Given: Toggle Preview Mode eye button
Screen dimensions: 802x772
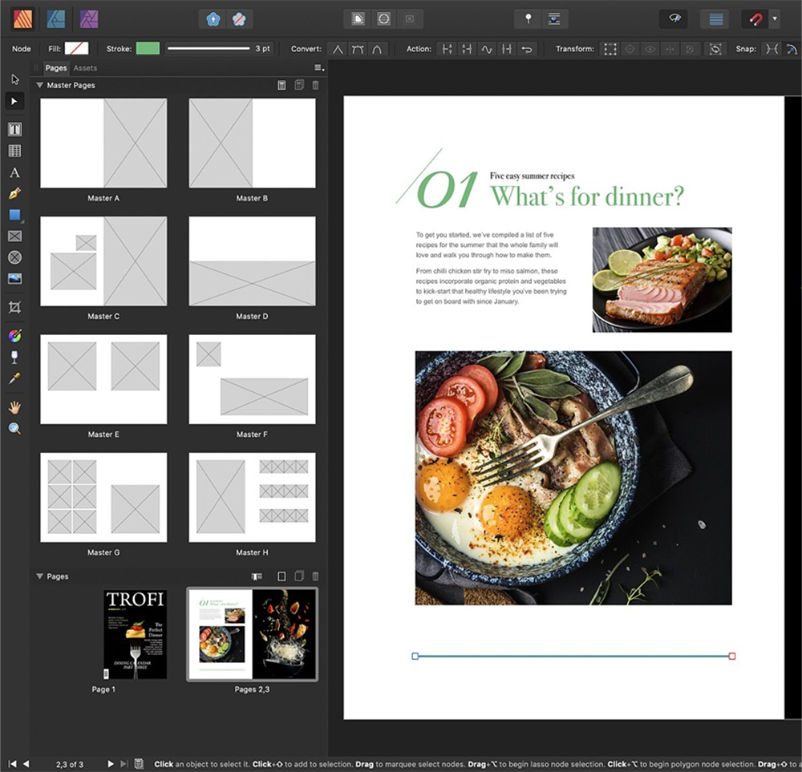Looking at the screenshot, I should 674,19.
